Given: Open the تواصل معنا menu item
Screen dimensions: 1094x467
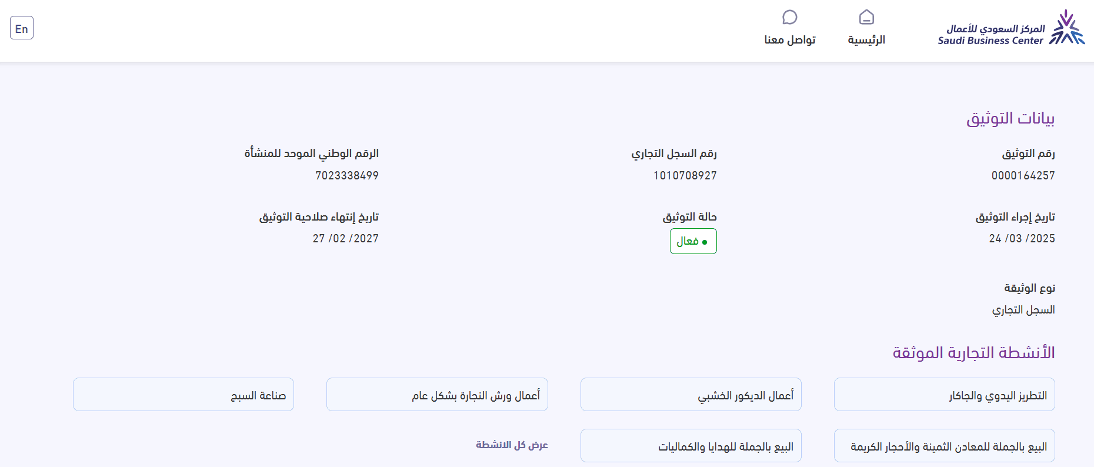Looking at the screenshot, I should pos(789,40).
